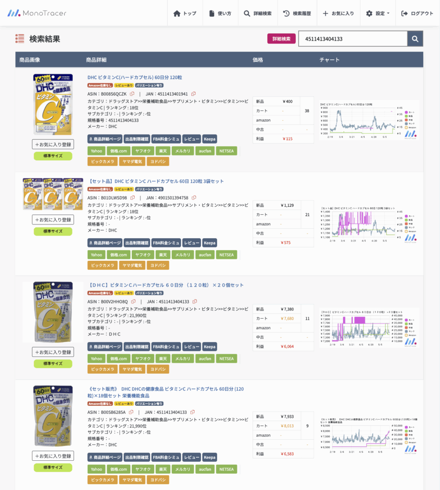This screenshot has height=490, width=440.
Task: Open ビックカメラ for the first product
Action: coord(103,162)
